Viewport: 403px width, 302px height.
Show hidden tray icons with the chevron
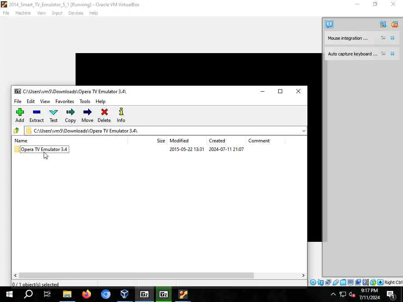333,294
